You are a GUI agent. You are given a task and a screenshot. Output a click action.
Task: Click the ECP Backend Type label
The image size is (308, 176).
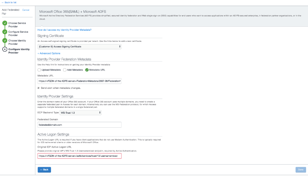[48, 113]
